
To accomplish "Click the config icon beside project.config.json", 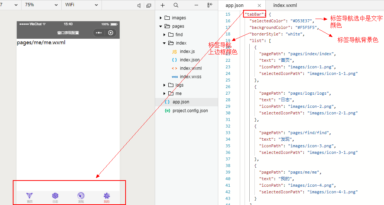I will pyautogui.click(x=167, y=111).
